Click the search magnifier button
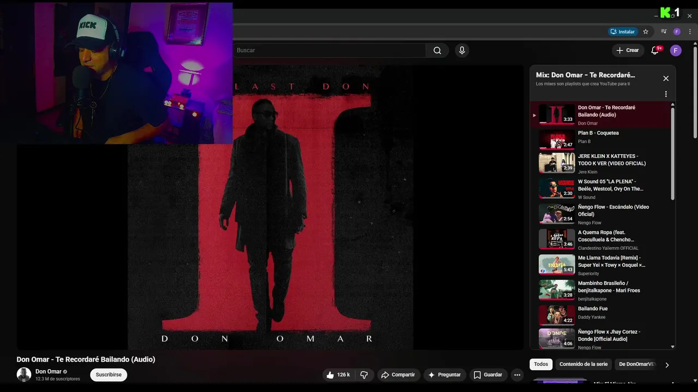 point(437,50)
